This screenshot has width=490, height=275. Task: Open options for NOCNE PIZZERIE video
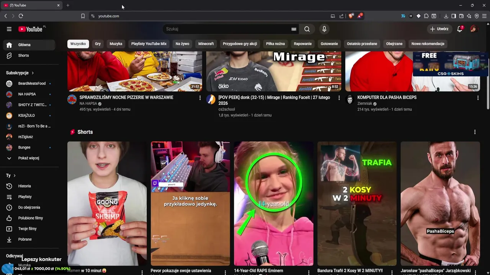[200, 98]
